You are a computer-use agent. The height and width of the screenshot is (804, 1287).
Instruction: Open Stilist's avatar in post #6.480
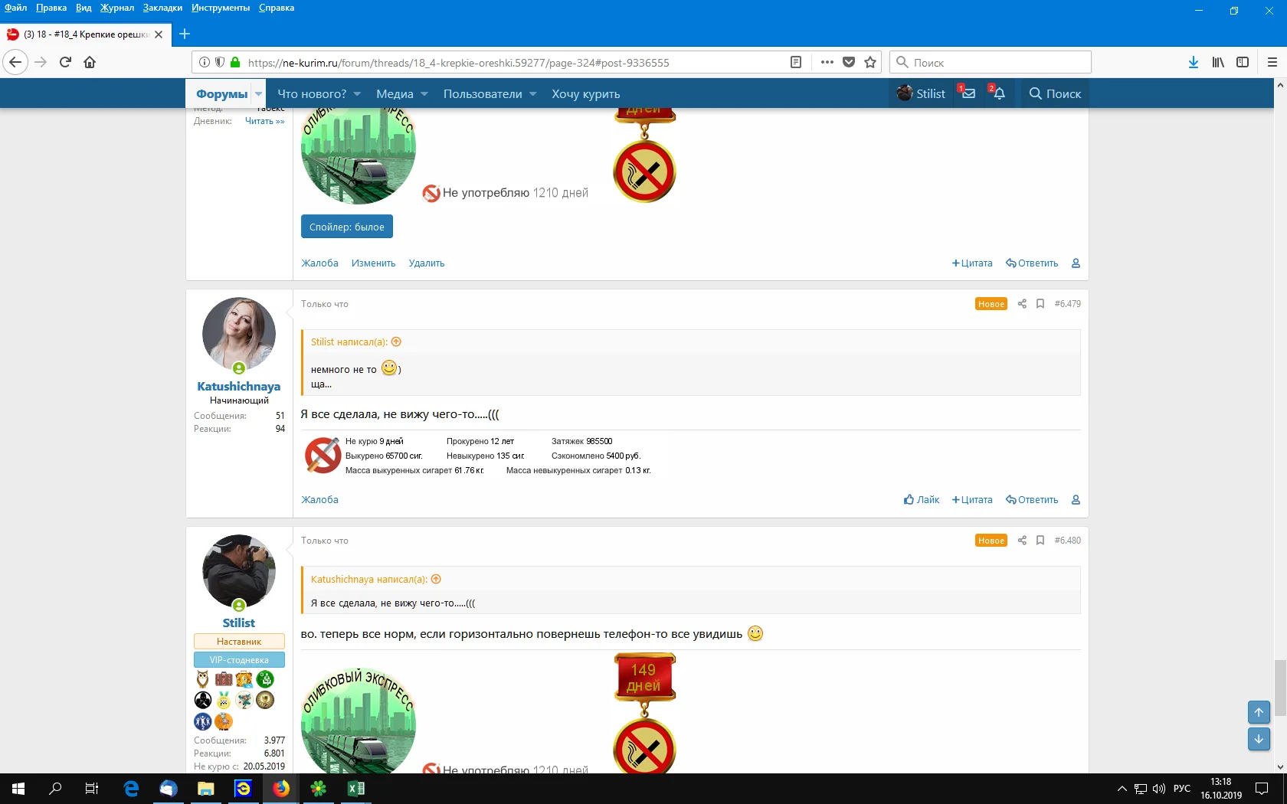[239, 571]
